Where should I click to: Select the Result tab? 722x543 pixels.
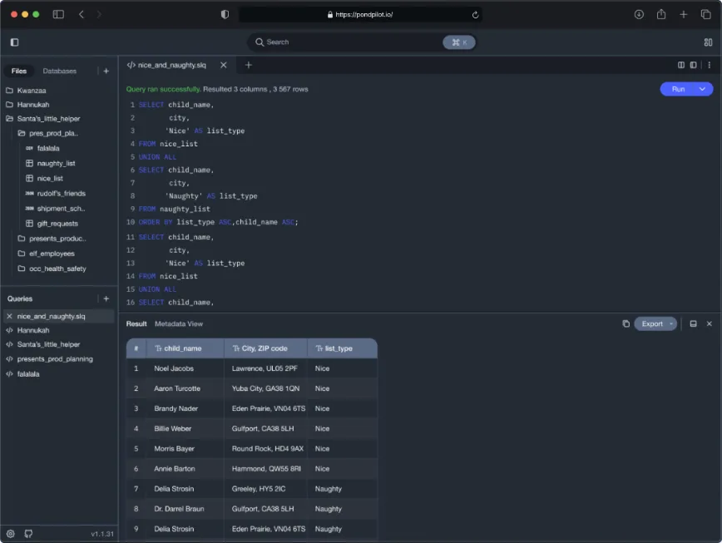point(136,324)
